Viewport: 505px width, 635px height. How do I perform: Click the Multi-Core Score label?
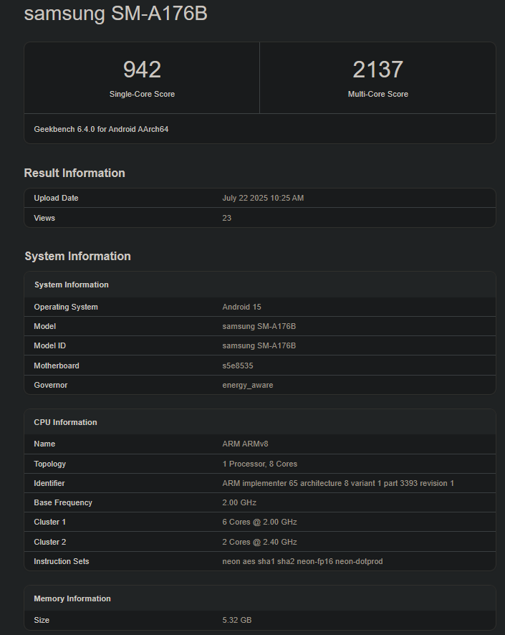click(377, 94)
